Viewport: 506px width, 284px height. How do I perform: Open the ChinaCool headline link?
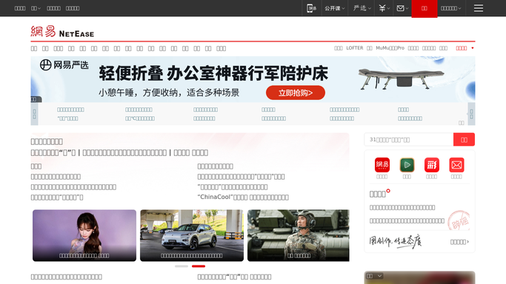coord(243,197)
